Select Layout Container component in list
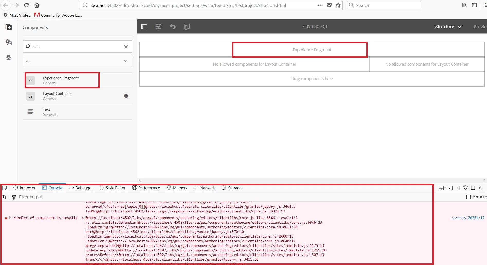 (77, 96)
